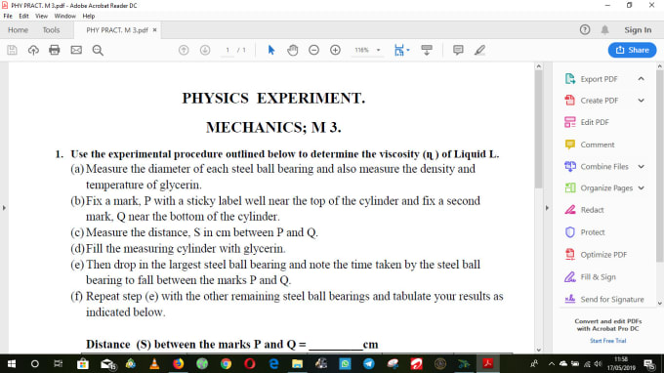The width and height of the screenshot is (664, 373).
Task: Open the Edit menu
Action: tap(23, 16)
